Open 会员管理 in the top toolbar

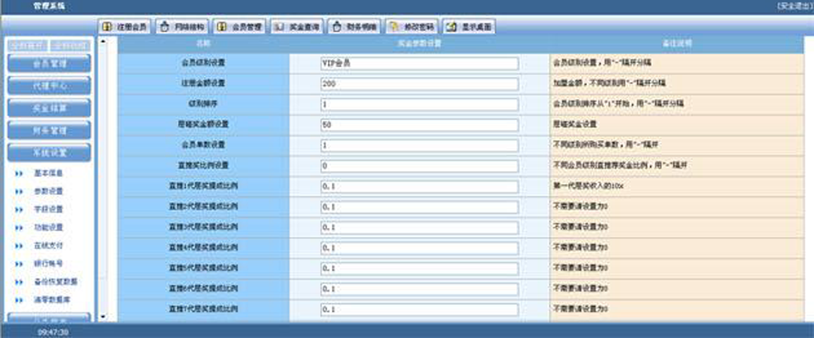(239, 27)
